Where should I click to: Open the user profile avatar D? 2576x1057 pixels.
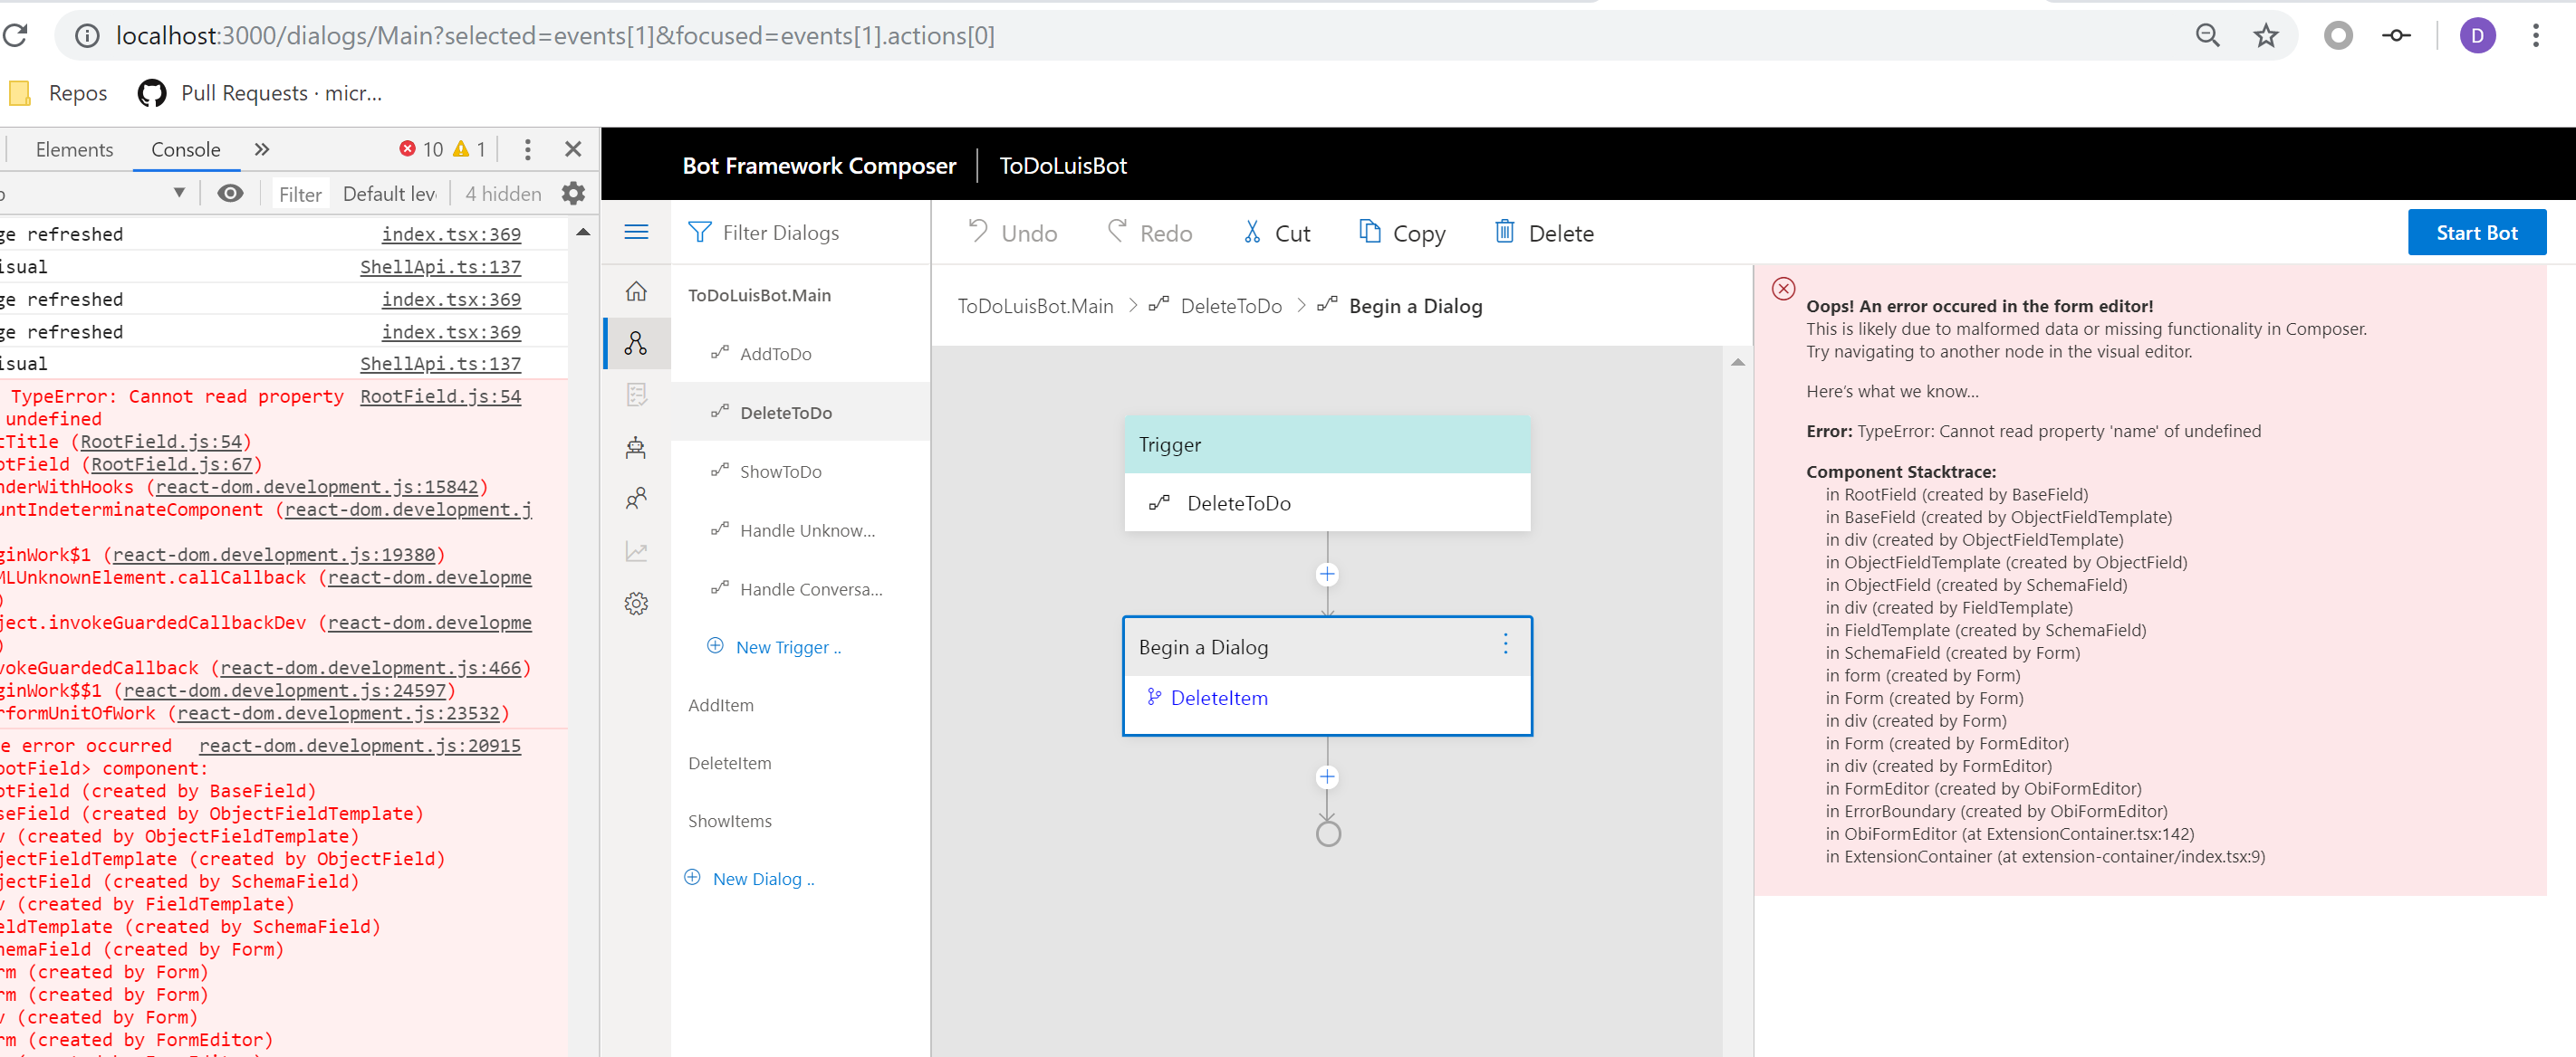coord(2477,36)
